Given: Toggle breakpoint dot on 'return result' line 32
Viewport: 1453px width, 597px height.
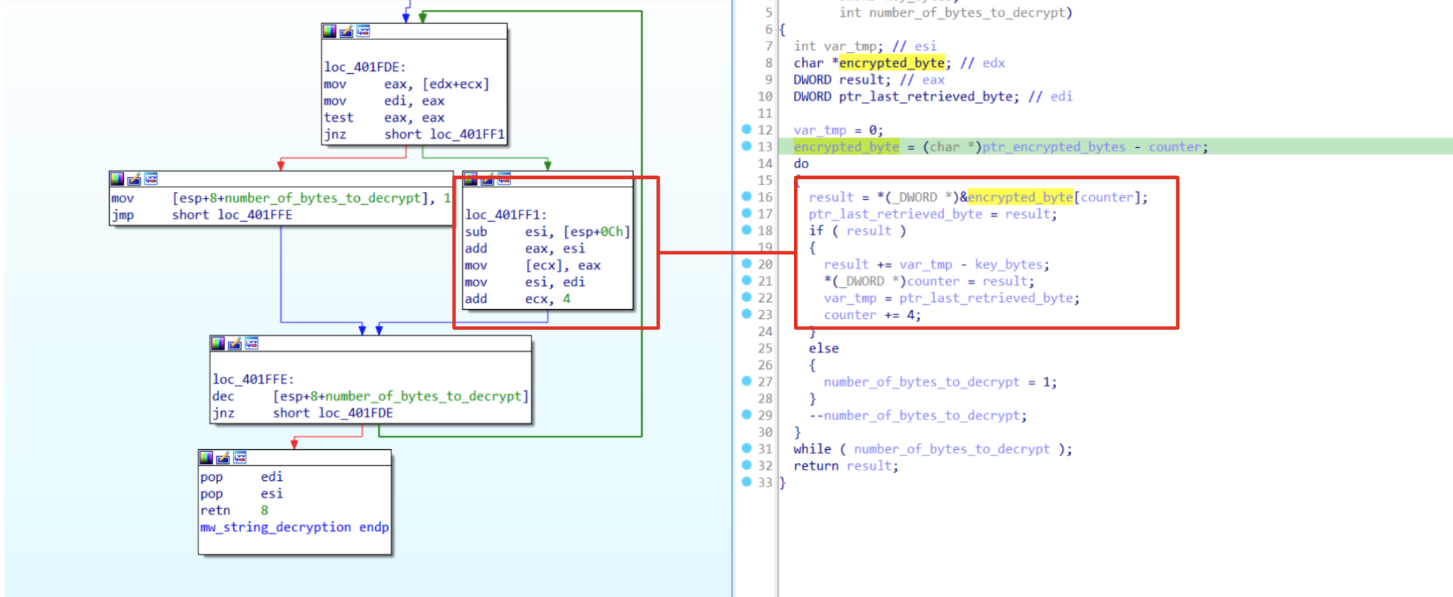Looking at the screenshot, I should click(x=747, y=465).
